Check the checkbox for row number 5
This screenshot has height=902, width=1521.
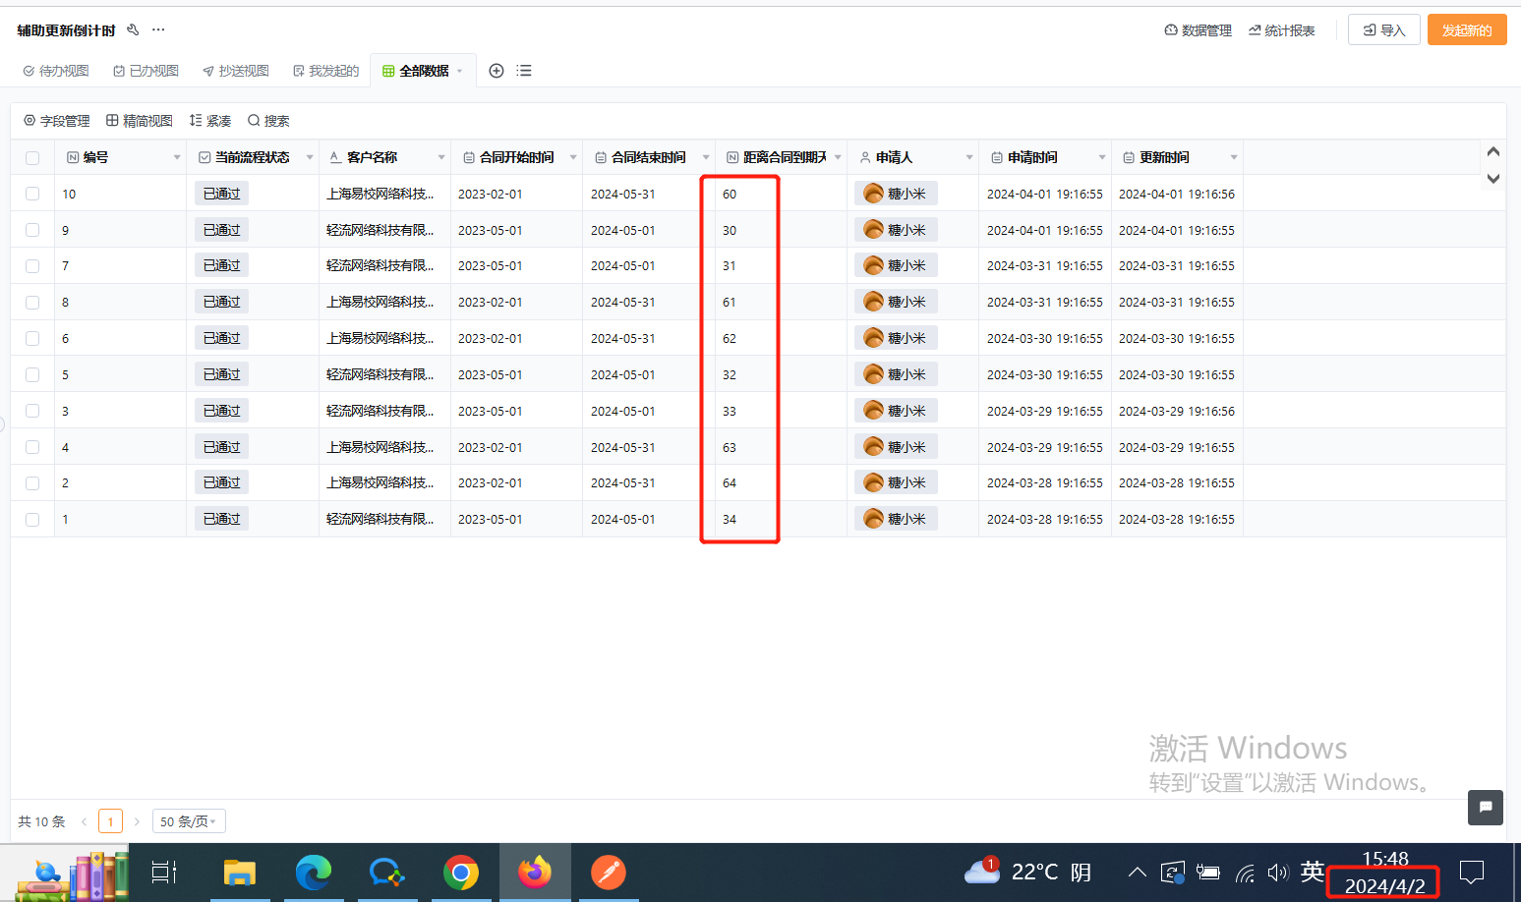pyautogui.click(x=32, y=374)
